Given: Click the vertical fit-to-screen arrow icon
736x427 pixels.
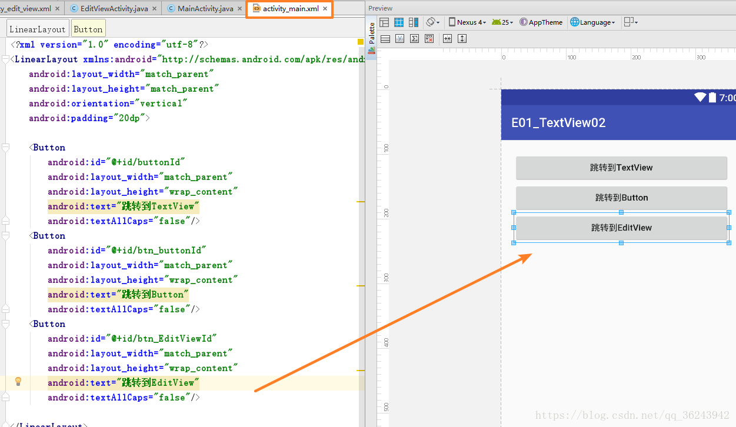Looking at the screenshot, I should (x=462, y=38).
